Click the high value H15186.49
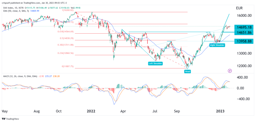This screenshot has height=122, width=256. [41, 8]
